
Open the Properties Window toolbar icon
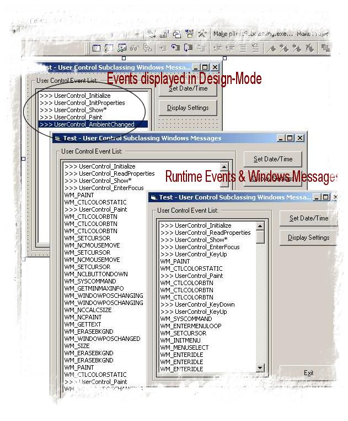tap(164, 34)
